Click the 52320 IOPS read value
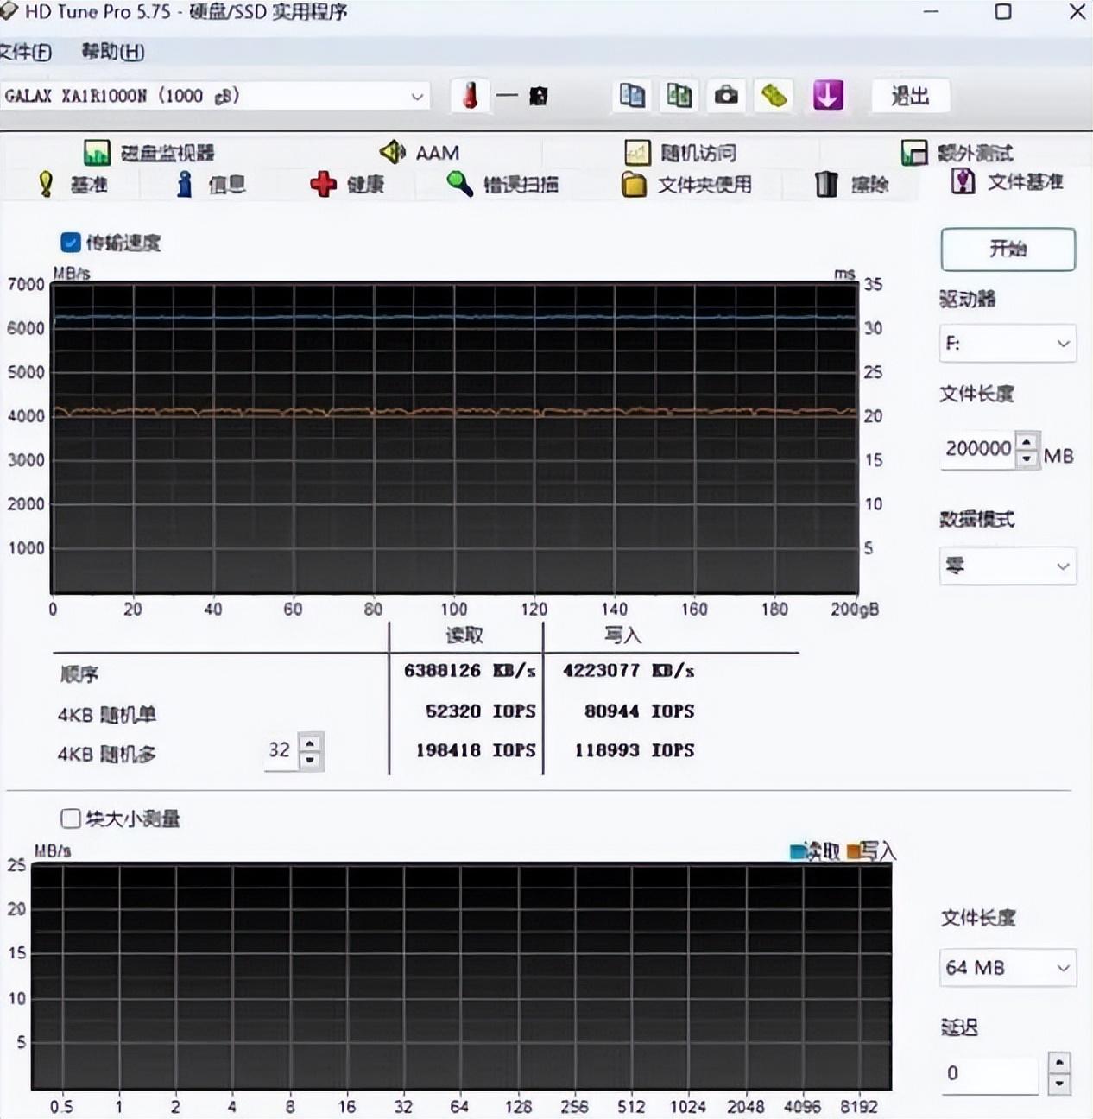The width and height of the screenshot is (1093, 1119). click(480, 711)
